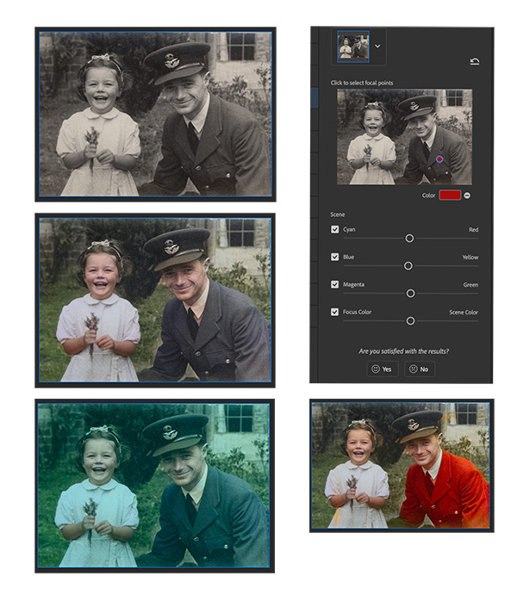The height and width of the screenshot is (595, 517).
Task: Click the 'Green' slider end label
Action: [x=470, y=285]
